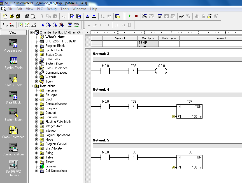Open Symbol Table in the View navigation bar
242x183 pixels.
(13, 63)
